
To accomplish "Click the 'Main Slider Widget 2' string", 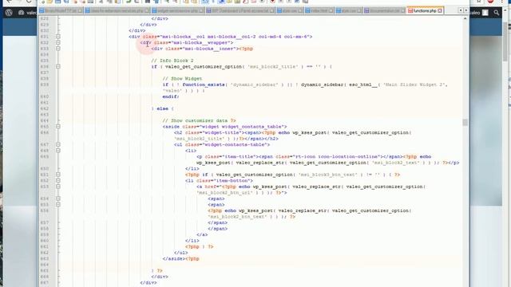I will pos(414,85).
